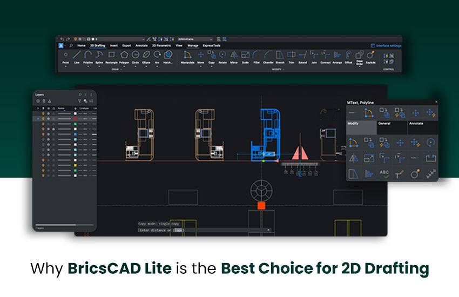Toggle the bulb of the red-colored layer
The width and height of the screenshot is (459, 297).
(x=43, y=119)
